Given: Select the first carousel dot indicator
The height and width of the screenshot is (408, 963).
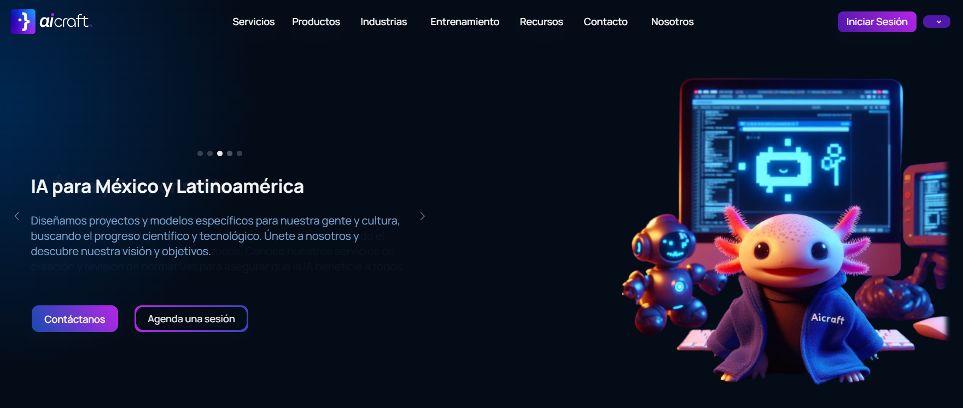Looking at the screenshot, I should (200, 153).
